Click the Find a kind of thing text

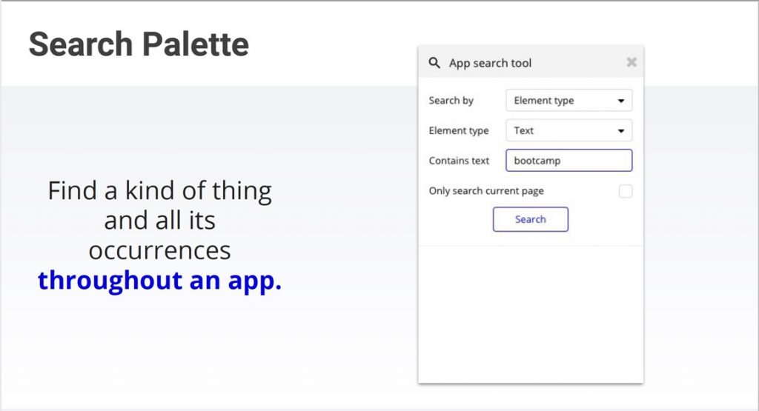pyautogui.click(x=160, y=190)
